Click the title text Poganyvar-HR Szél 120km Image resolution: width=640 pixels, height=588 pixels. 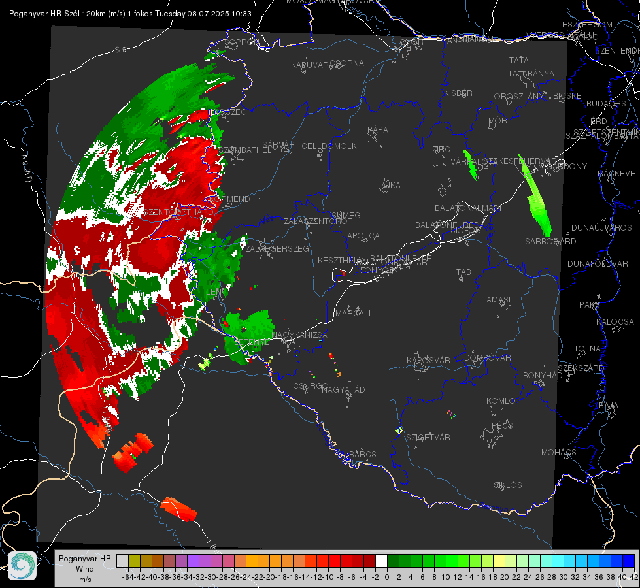point(57,14)
